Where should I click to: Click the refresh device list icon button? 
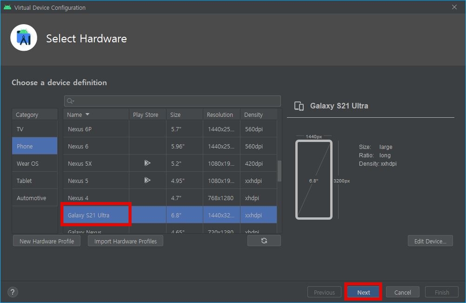264,241
